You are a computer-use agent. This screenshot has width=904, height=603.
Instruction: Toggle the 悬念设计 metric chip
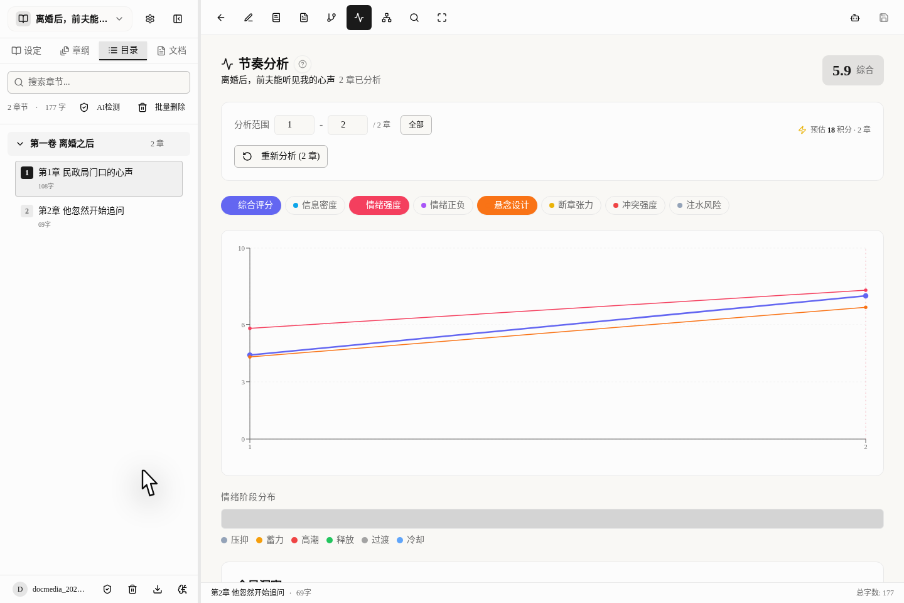tap(507, 205)
